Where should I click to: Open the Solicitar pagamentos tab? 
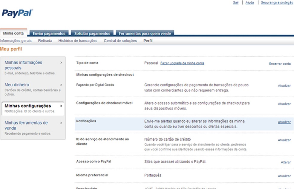(x=92, y=33)
